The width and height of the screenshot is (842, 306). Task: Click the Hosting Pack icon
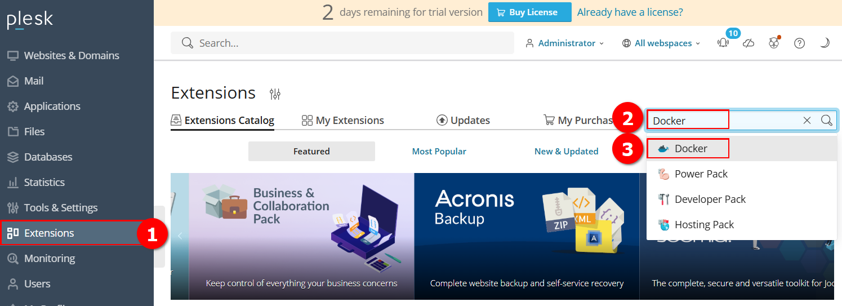(x=663, y=224)
